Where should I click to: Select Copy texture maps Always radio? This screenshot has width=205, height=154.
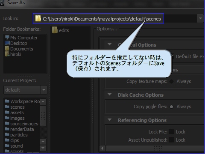pos(172,81)
